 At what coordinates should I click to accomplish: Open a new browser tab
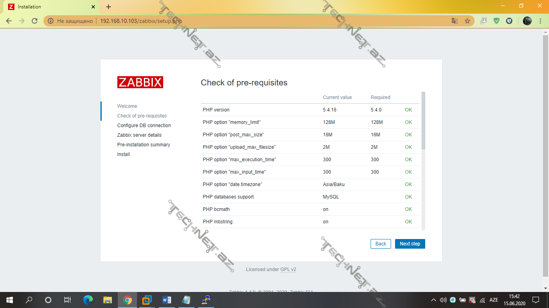pos(109,7)
